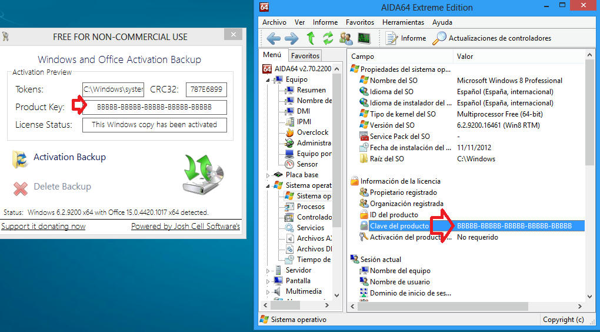Image resolution: width=600 pixels, height=332 pixels.
Task: Open the Herramientas menu
Action: coord(404,22)
